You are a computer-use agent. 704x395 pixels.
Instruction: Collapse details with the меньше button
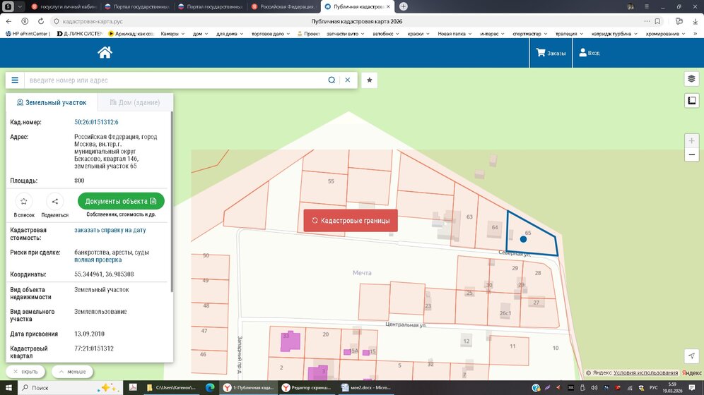(x=72, y=372)
